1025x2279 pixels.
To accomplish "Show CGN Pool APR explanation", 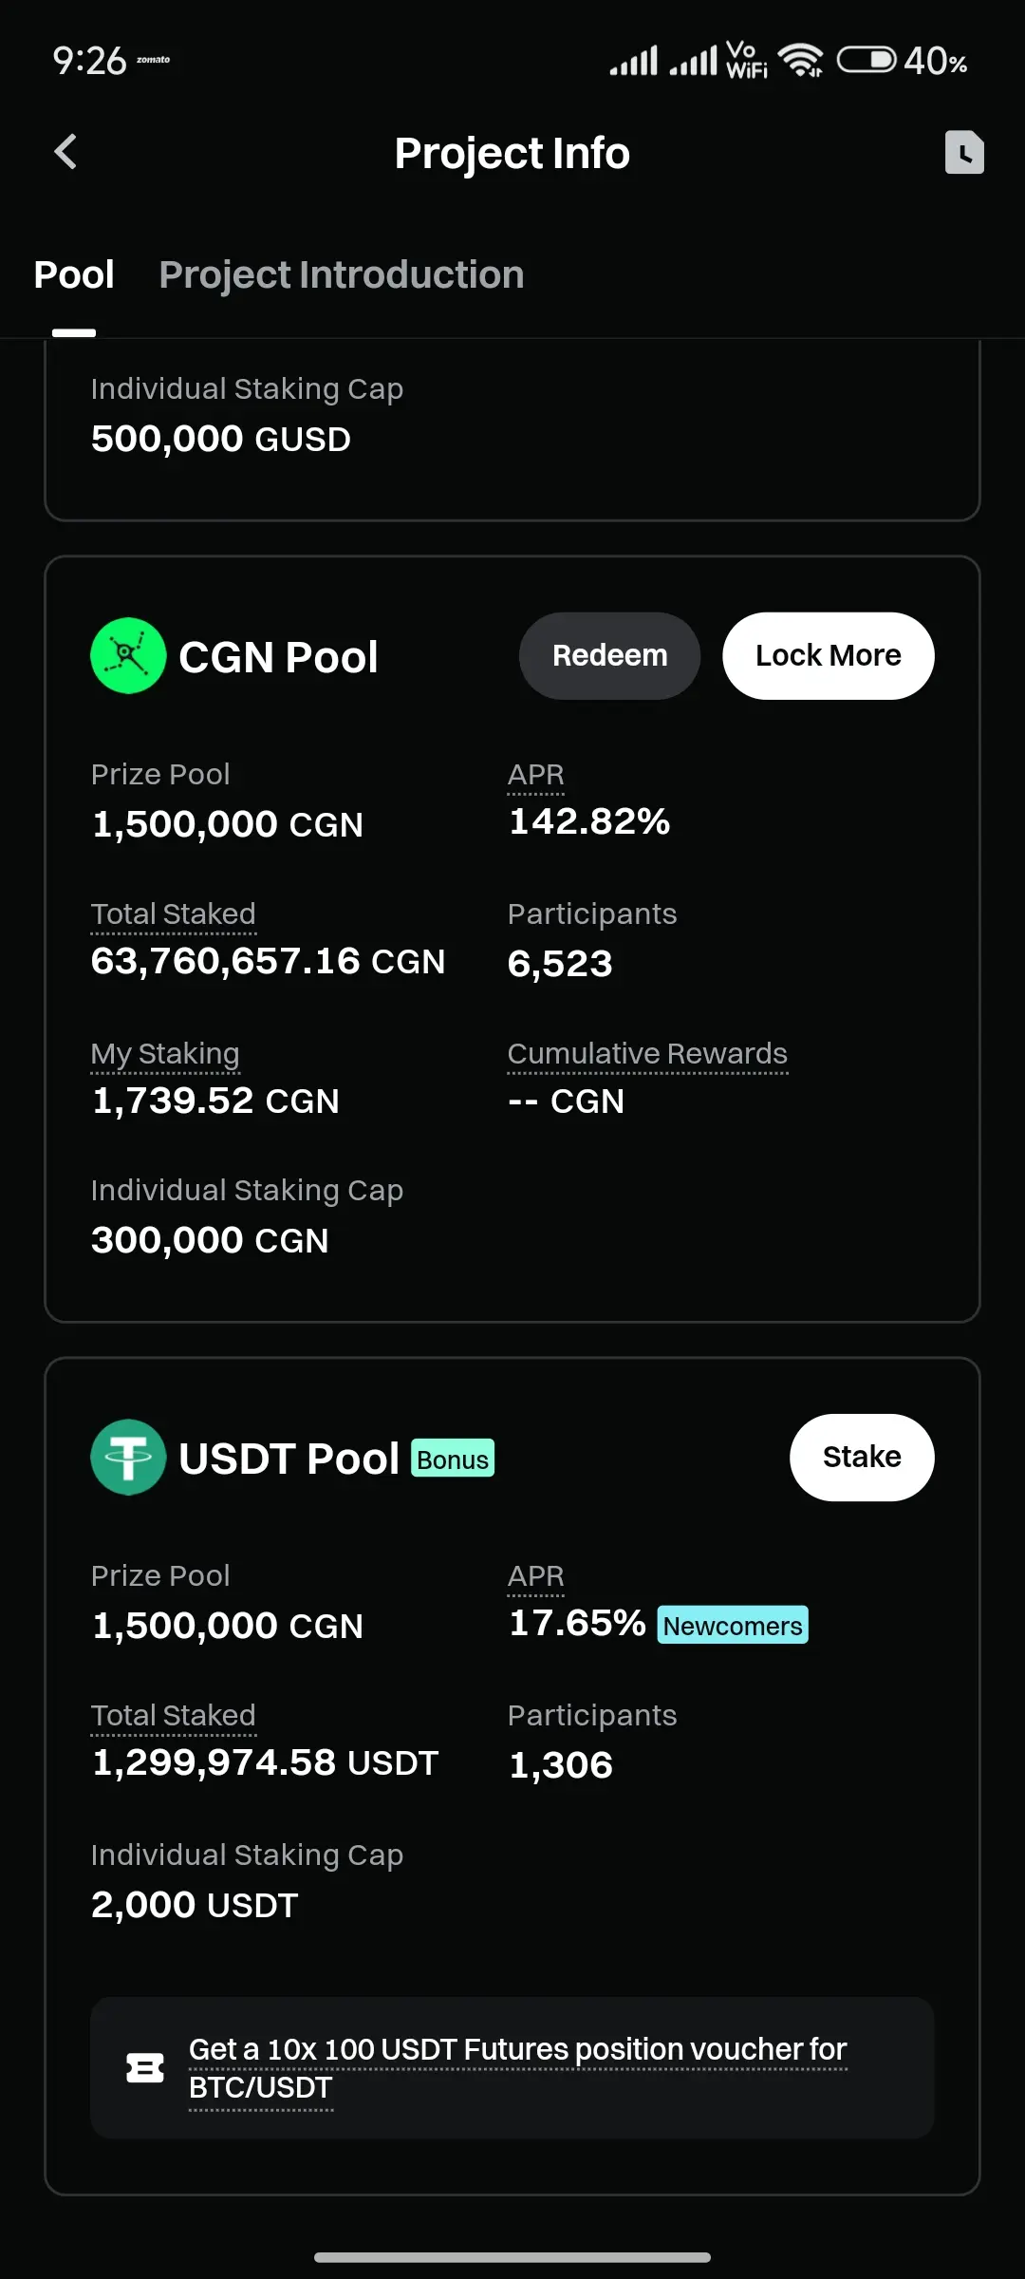I will click(536, 775).
